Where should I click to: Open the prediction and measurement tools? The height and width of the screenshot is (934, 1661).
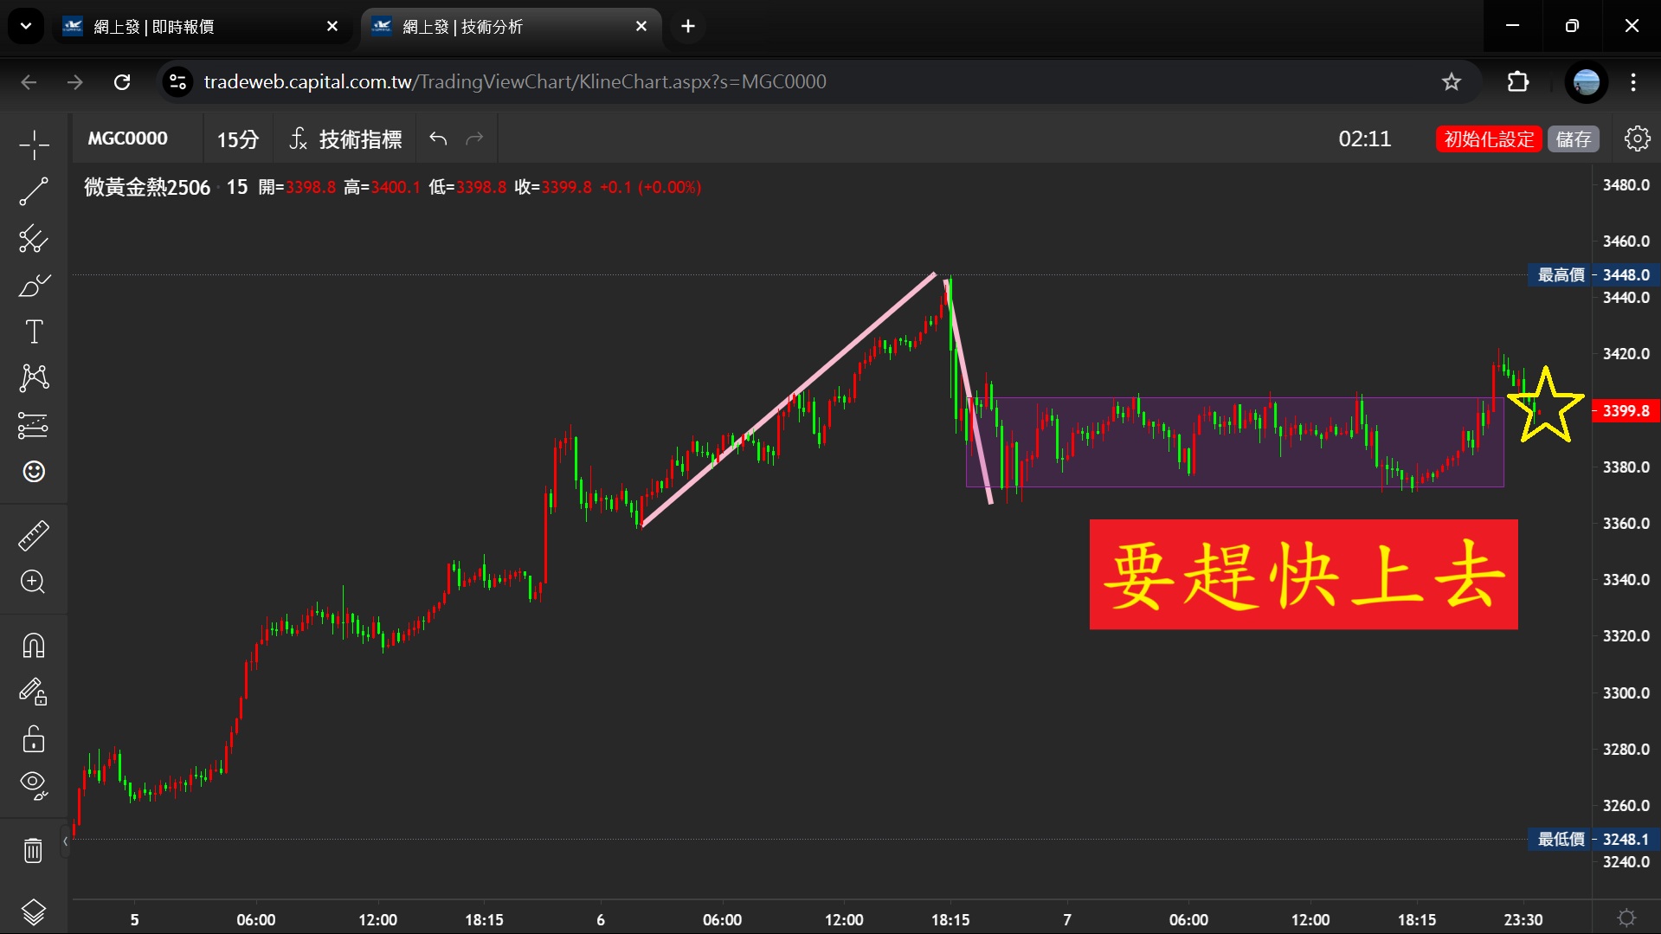click(34, 425)
